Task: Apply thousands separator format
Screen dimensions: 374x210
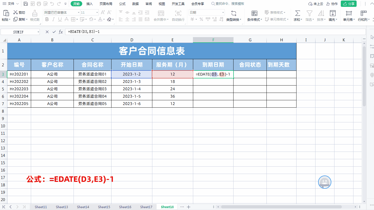Action: 208,19
